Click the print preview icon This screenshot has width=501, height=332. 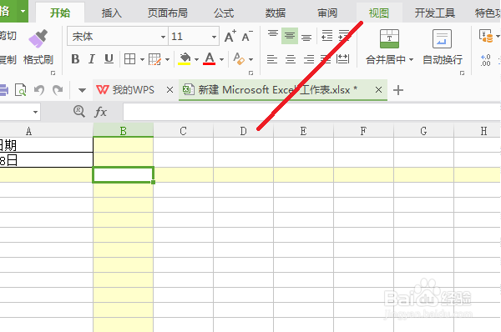[x=20, y=90]
